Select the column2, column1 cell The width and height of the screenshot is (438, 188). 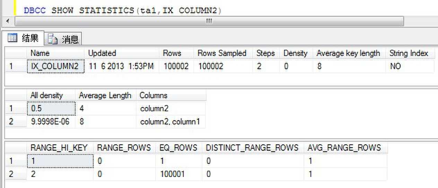tap(170, 122)
